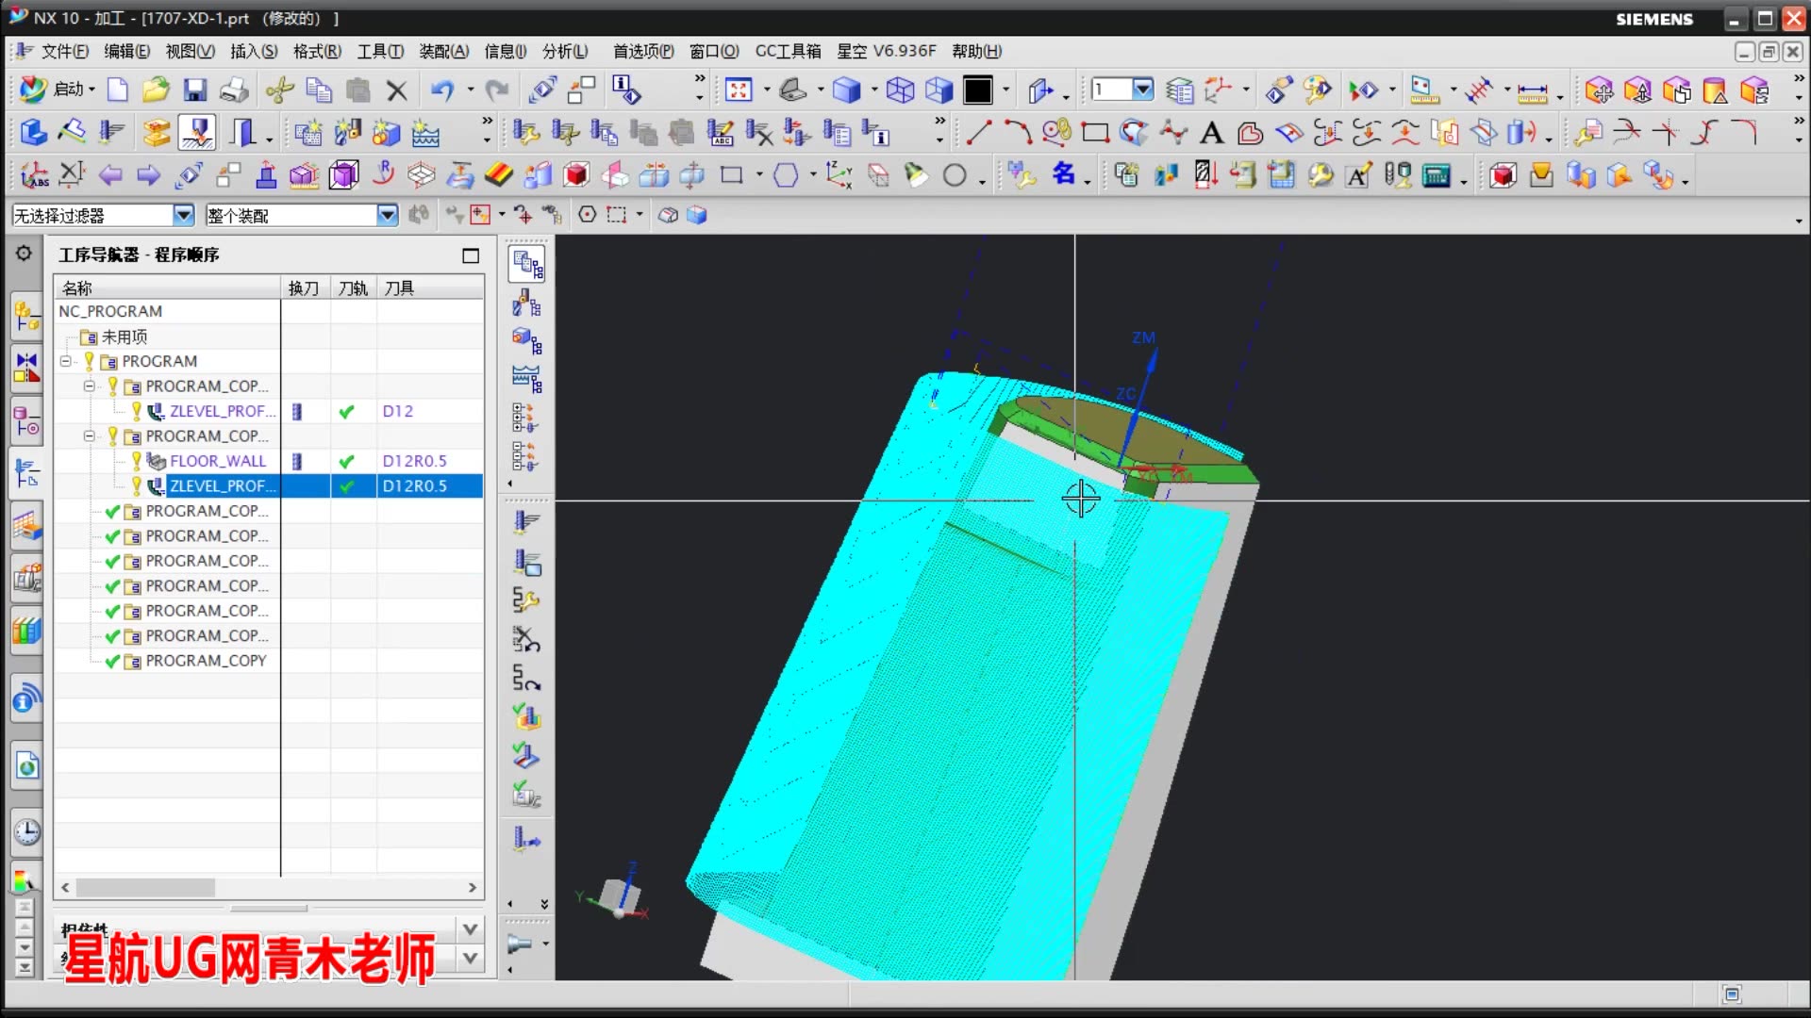The height and width of the screenshot is (1018, 1811).
Task: Open the 文件(F) menu
Action: tap(64, 51)
